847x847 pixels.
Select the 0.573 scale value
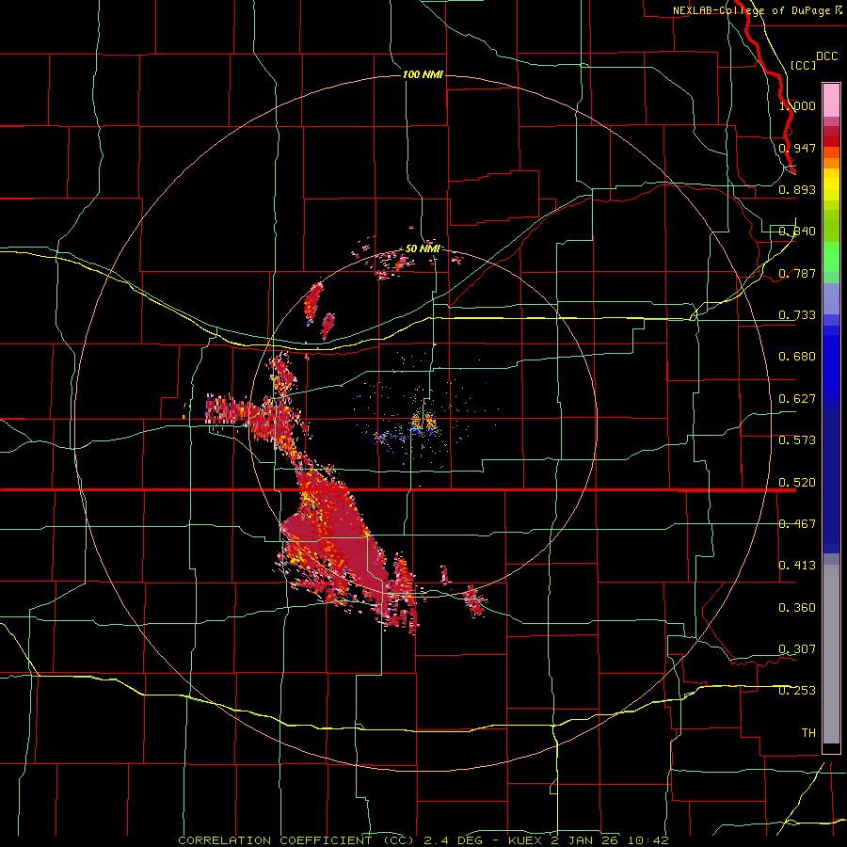point(797,440)
